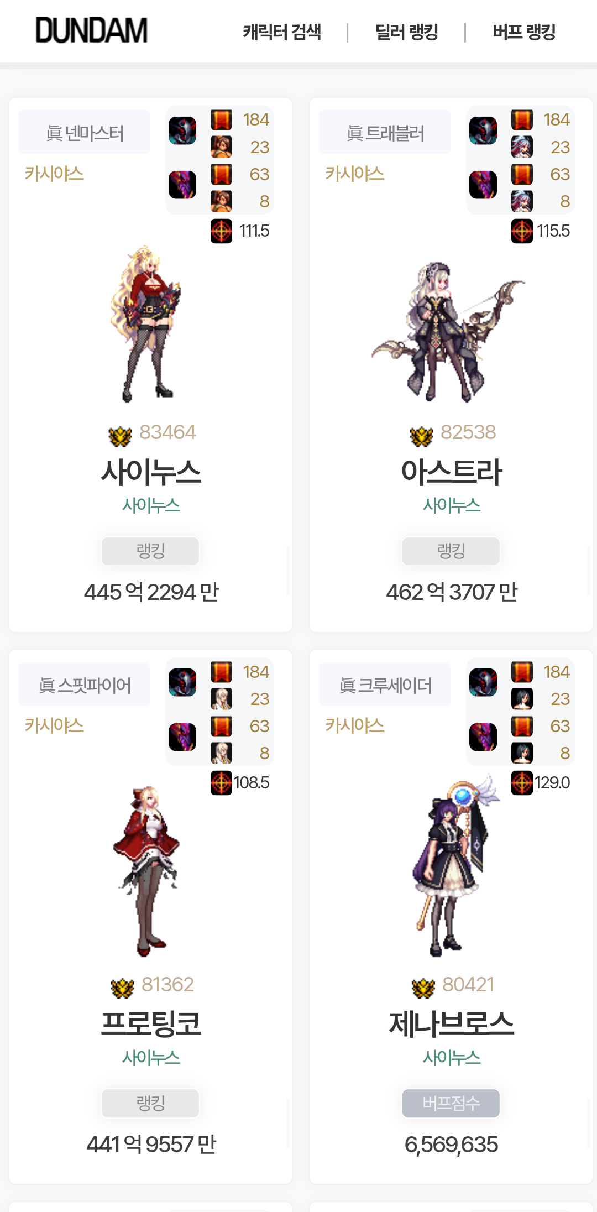Screen dimensions: 597x1212
Task: Click the red crosshair icon beside 111.5
Action: tap(221, 231)
